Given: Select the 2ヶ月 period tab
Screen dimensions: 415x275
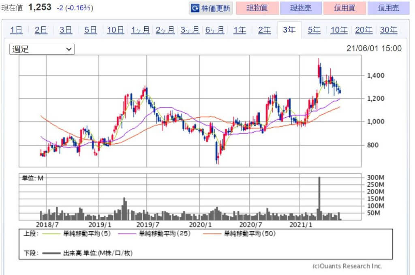Looking at the screenshot, I should pos(165,30).
